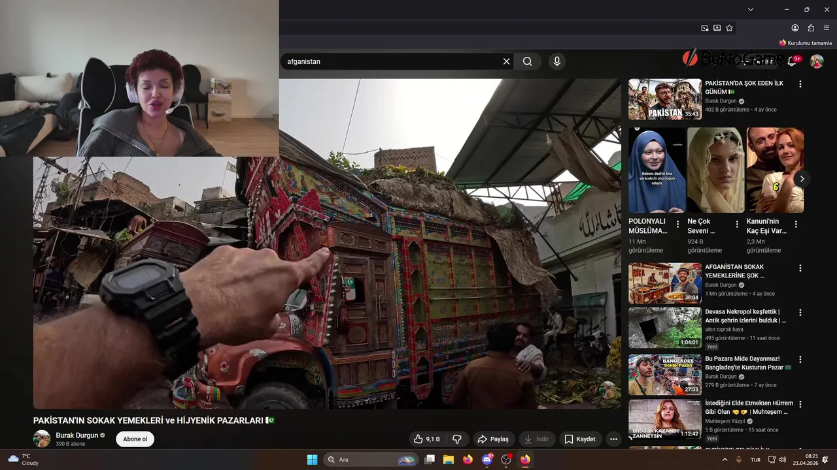Click the Paylaş share button
Screen dimensions: 837x470
point(493,439)
